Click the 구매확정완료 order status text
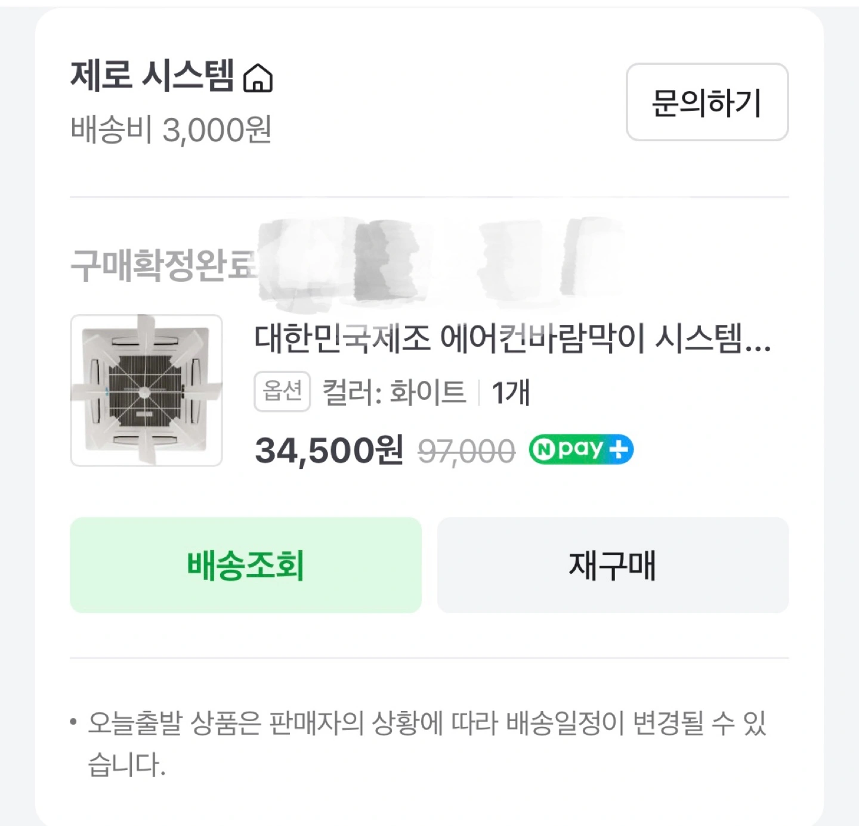 pos(162,265)
